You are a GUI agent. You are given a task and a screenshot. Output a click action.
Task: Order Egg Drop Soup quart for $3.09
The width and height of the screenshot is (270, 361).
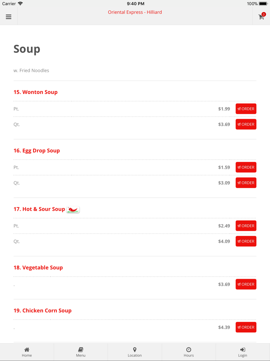click(246, 183)
